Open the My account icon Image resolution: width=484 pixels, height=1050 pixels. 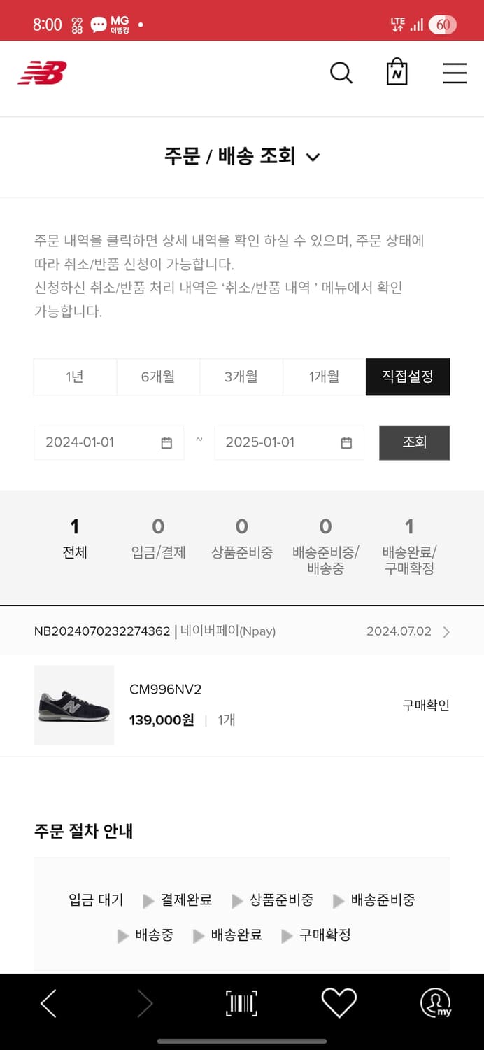coord(434,1002)
